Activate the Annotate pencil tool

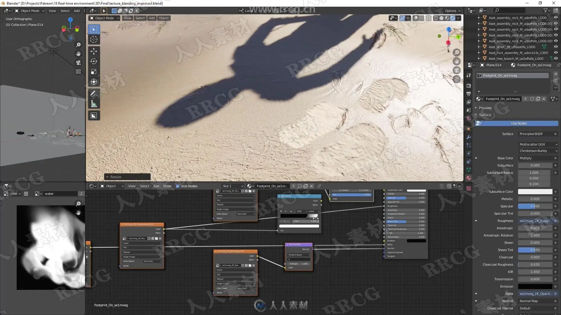(94, 94)
